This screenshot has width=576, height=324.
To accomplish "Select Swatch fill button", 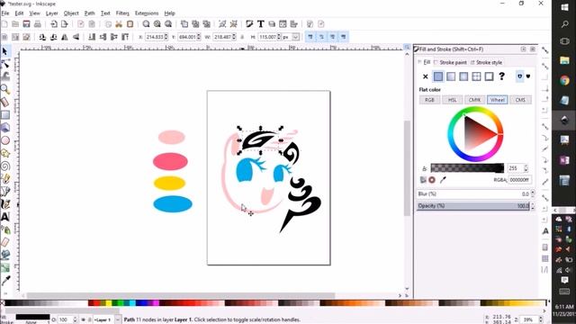I will point(489,76).
